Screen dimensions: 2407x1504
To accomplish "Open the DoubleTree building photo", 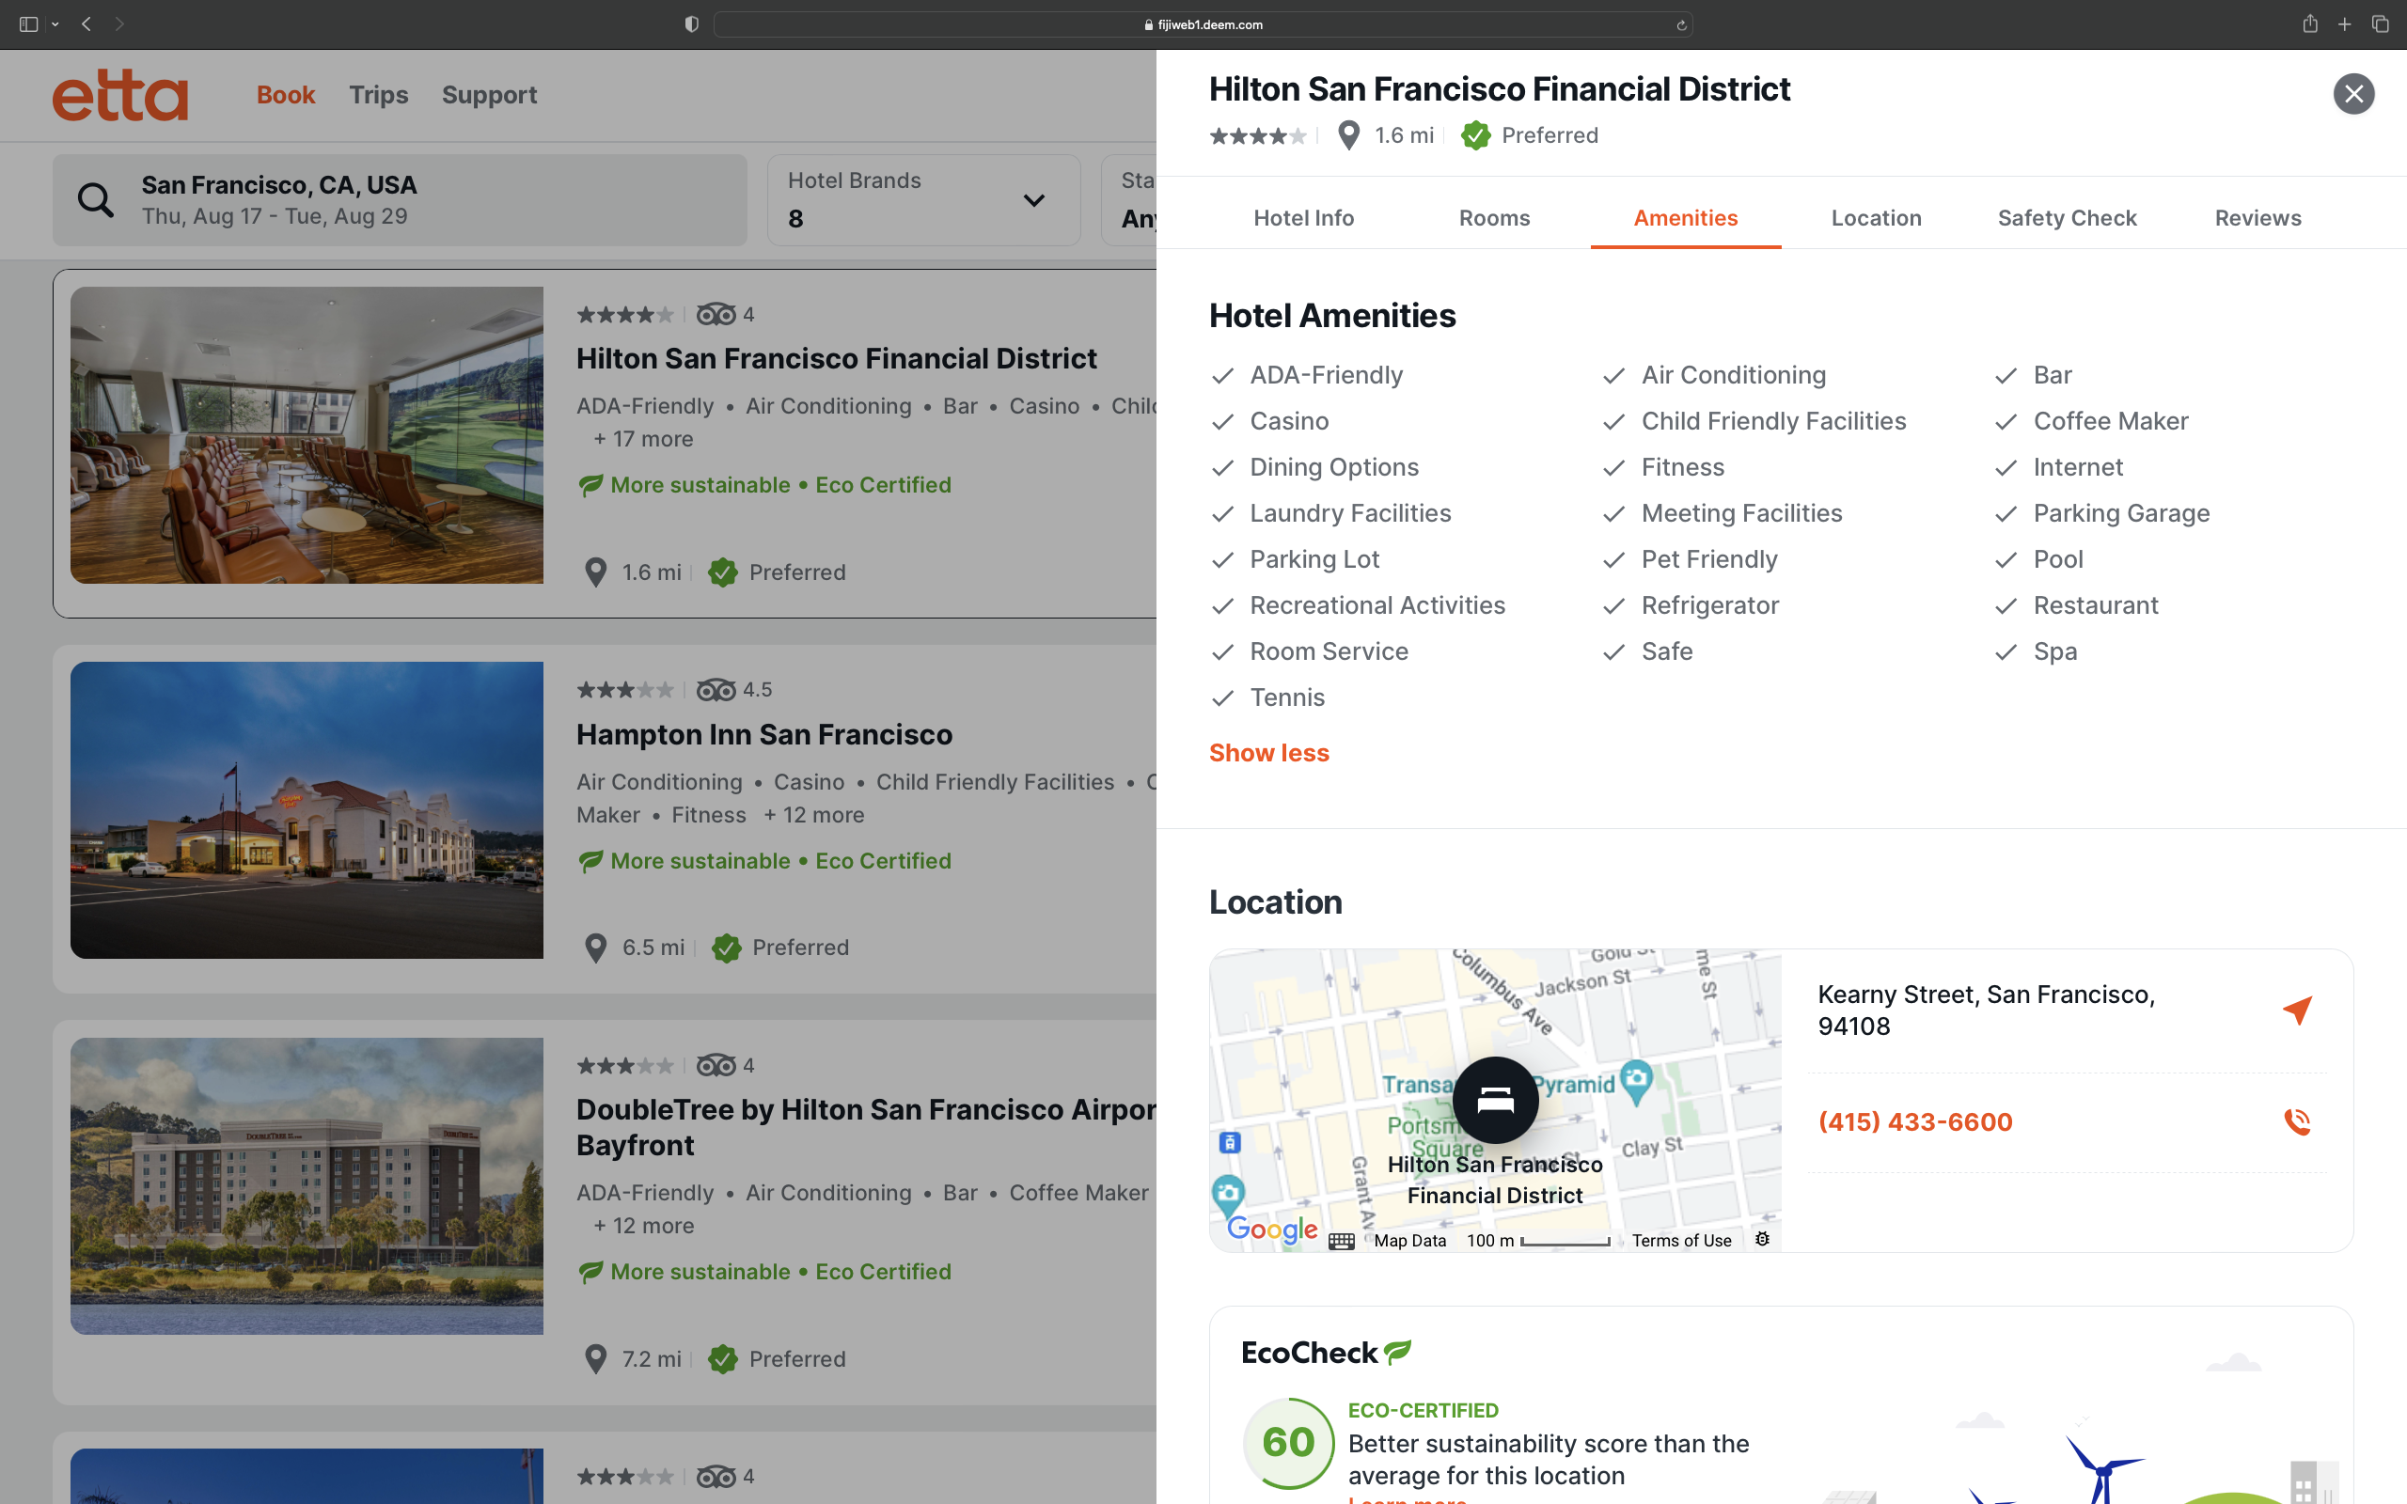I will pos(307,1185).
